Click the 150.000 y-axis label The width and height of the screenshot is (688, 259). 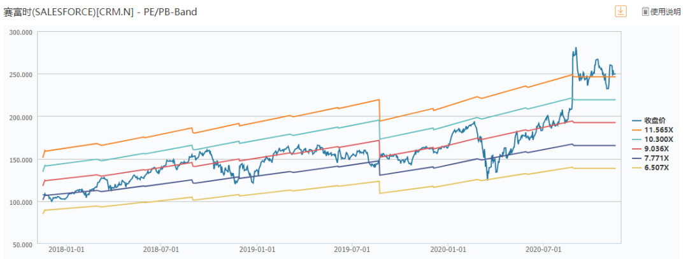coord(19,160)
